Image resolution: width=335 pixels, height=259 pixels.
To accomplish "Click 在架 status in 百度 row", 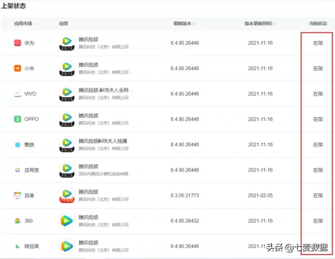I will 318,195.
